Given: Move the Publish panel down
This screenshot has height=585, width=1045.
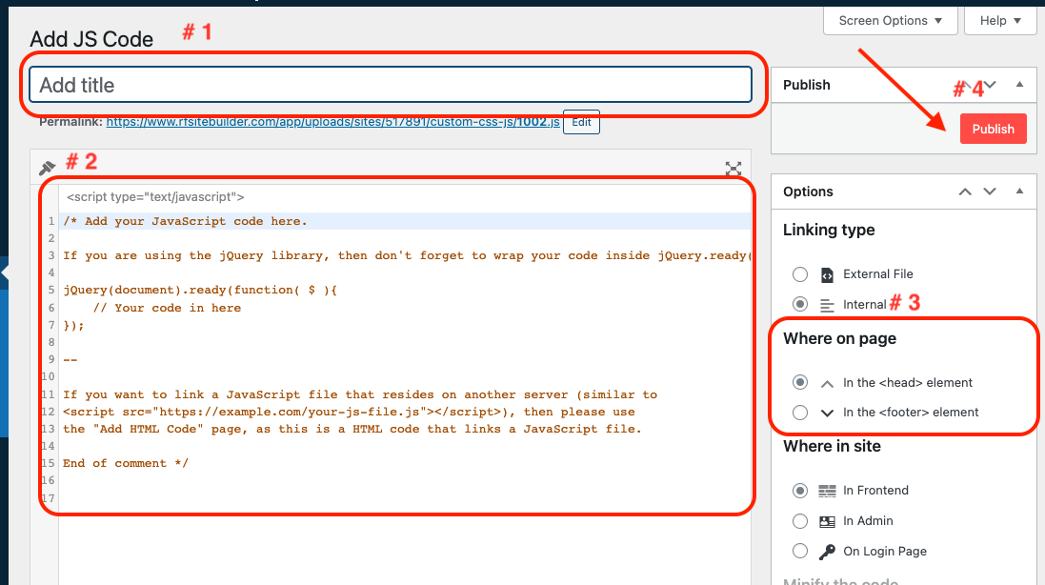Looking at the screenshot, I should coord(991,85).
